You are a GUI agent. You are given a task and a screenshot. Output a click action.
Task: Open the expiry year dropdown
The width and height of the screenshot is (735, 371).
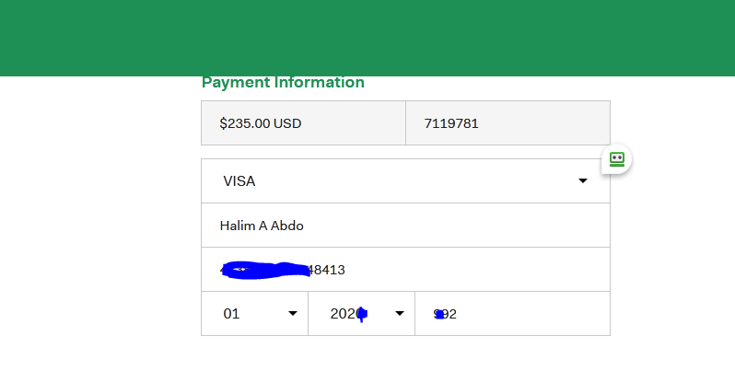(x=361, y=314)
